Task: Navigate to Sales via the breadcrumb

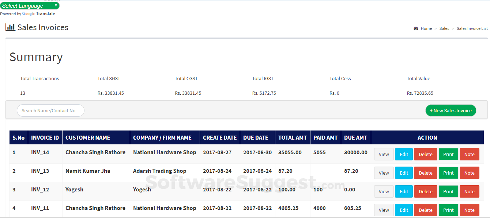Action: tap(444, 28)
